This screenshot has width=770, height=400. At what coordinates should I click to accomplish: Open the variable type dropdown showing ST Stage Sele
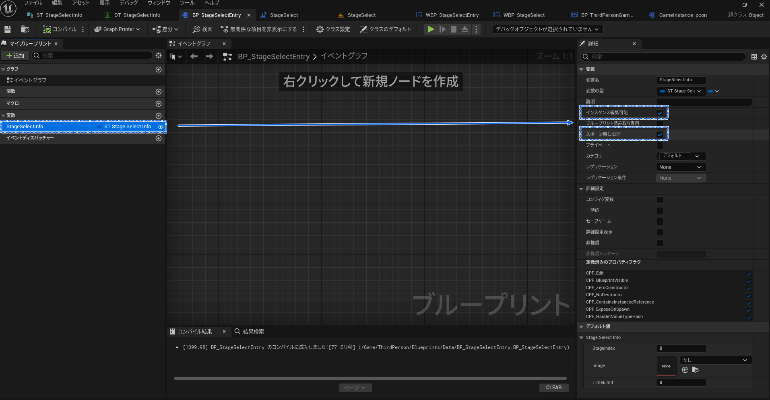click(x=680, y=91)
